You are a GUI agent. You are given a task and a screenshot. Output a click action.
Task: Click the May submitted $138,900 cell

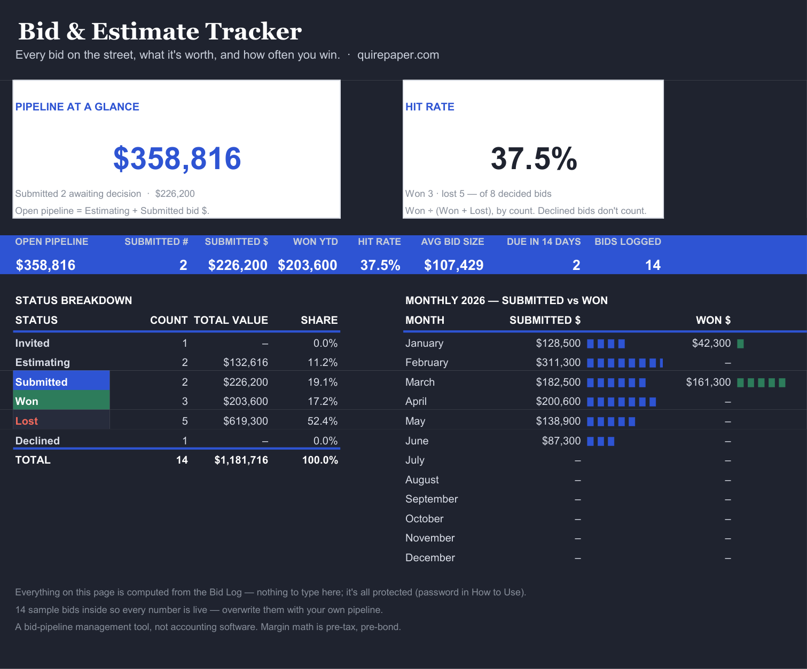coord(558,421)
